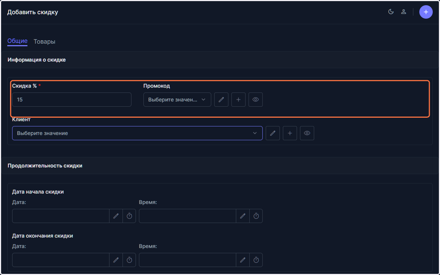
Task: Set discount end time to now via timer icon
Action: [256, 260]
